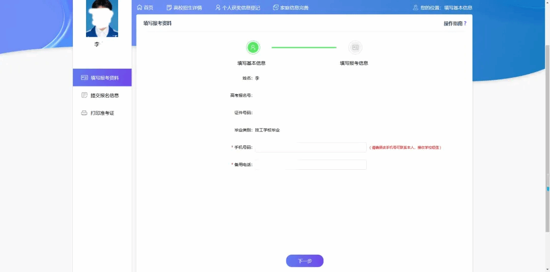
Task: Open the 操作指南 link
Action: click(x=452, y=23)
